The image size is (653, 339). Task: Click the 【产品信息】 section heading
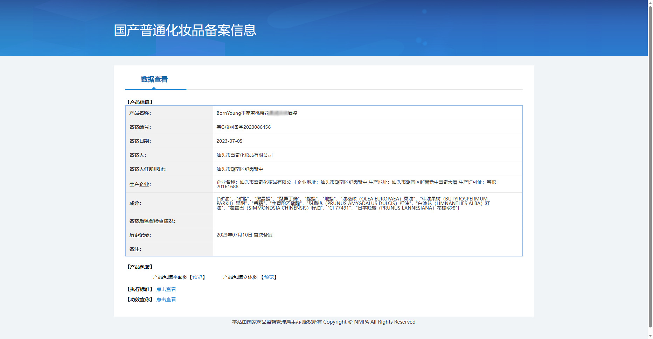[140, 102]
